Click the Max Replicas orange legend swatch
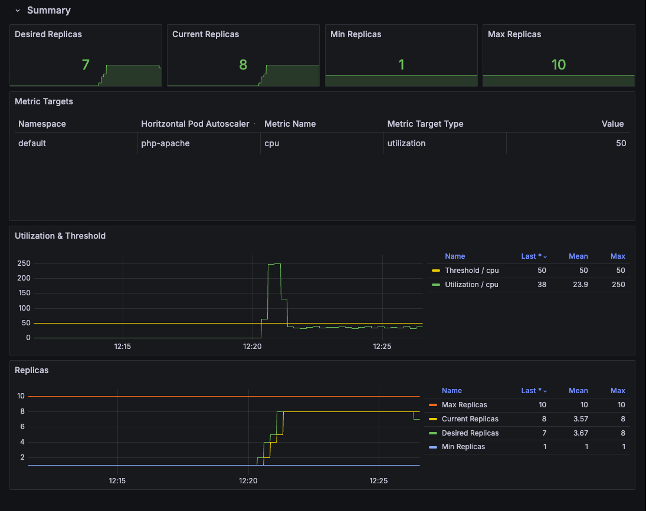Viewport: 646px width, 511px height. click(432, 405)
